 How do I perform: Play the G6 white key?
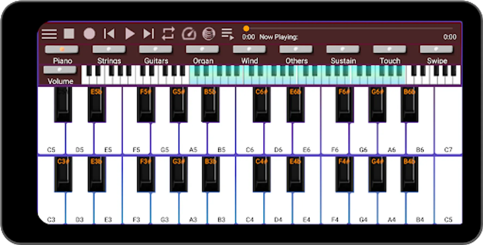pyautogui.click(x=363, y=139)
